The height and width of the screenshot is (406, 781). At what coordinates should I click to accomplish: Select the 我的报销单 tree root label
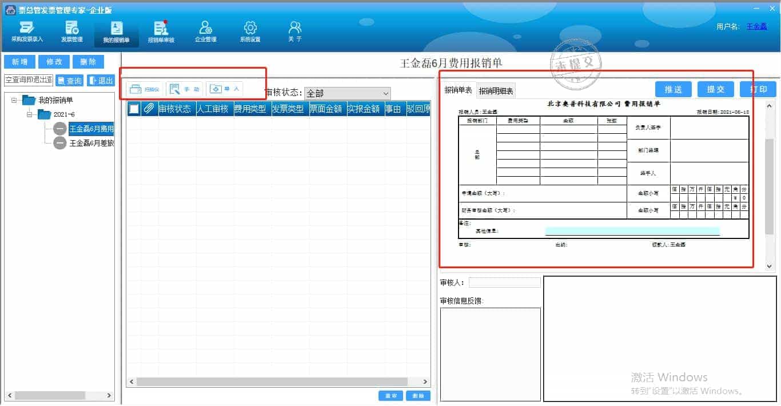pyautogui.click(x=55, y=100)
